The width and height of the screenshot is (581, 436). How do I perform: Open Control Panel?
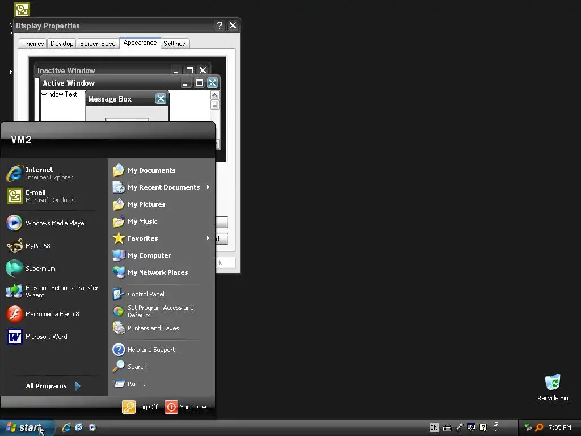tap(162, 294)
